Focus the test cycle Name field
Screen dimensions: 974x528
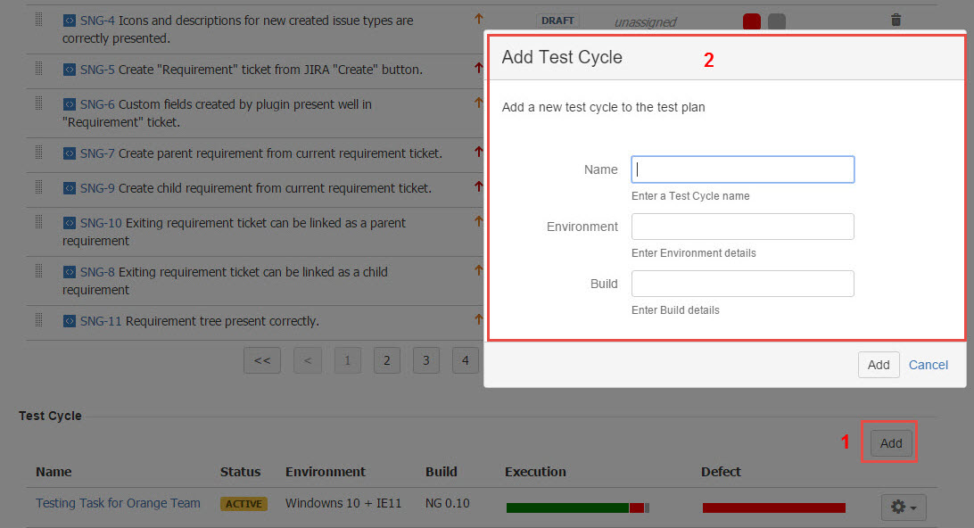point(742,169)
